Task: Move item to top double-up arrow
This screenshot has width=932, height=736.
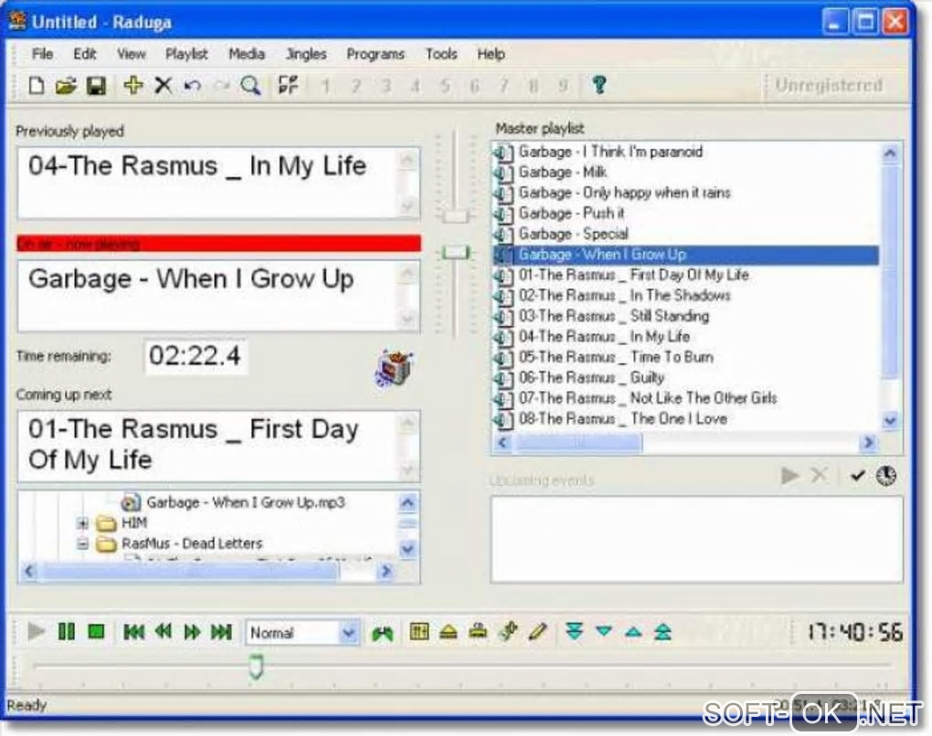Action: coord(662,632)
